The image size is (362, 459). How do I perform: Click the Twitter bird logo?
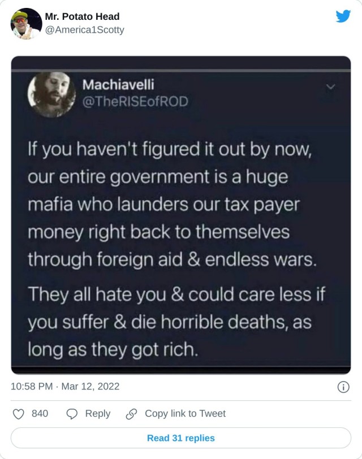tap(343, 16)
